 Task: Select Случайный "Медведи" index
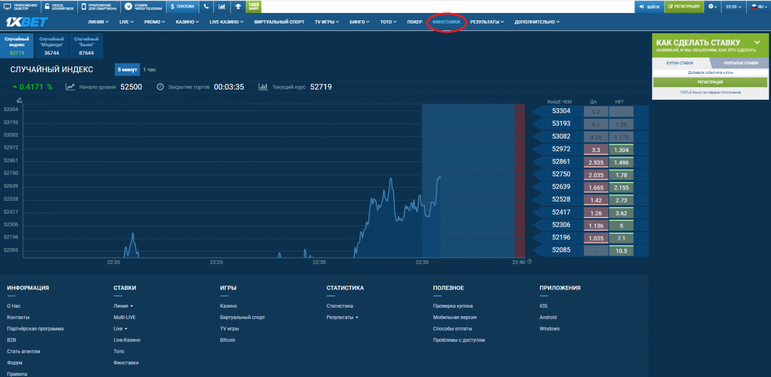click(52, 46)
